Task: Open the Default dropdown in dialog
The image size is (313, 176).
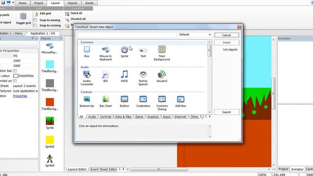Action: pos(195,35)
